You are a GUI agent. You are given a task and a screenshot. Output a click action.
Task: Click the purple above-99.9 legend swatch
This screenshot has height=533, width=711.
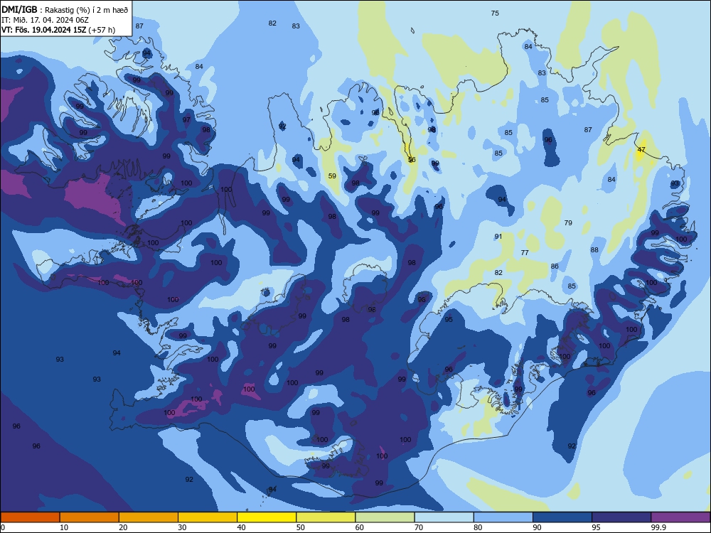(x=680, y=517)
